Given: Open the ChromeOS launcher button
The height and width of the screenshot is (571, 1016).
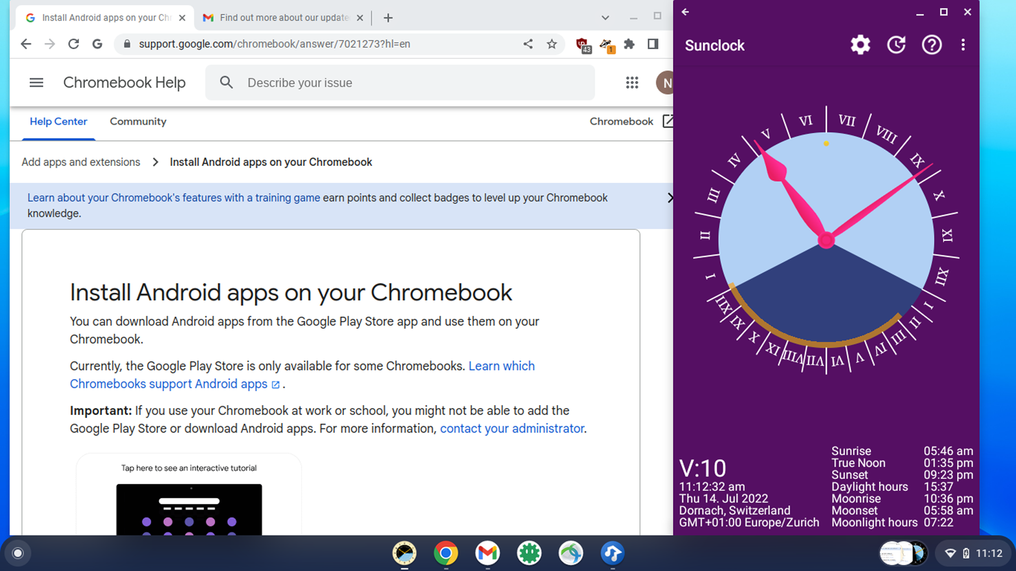Looking at the screenshot, I should click(x=17, y=553).
